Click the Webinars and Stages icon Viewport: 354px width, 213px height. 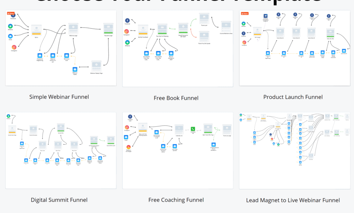129,147
